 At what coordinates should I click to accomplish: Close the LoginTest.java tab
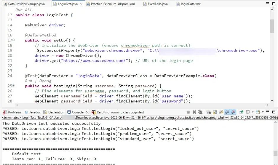pos(81,4)
